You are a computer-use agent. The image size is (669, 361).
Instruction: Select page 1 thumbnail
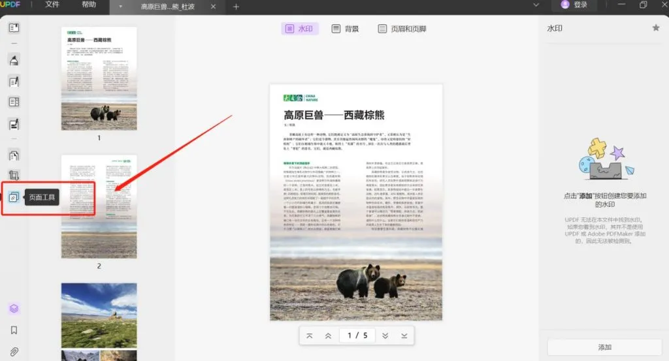coord(99,78)
